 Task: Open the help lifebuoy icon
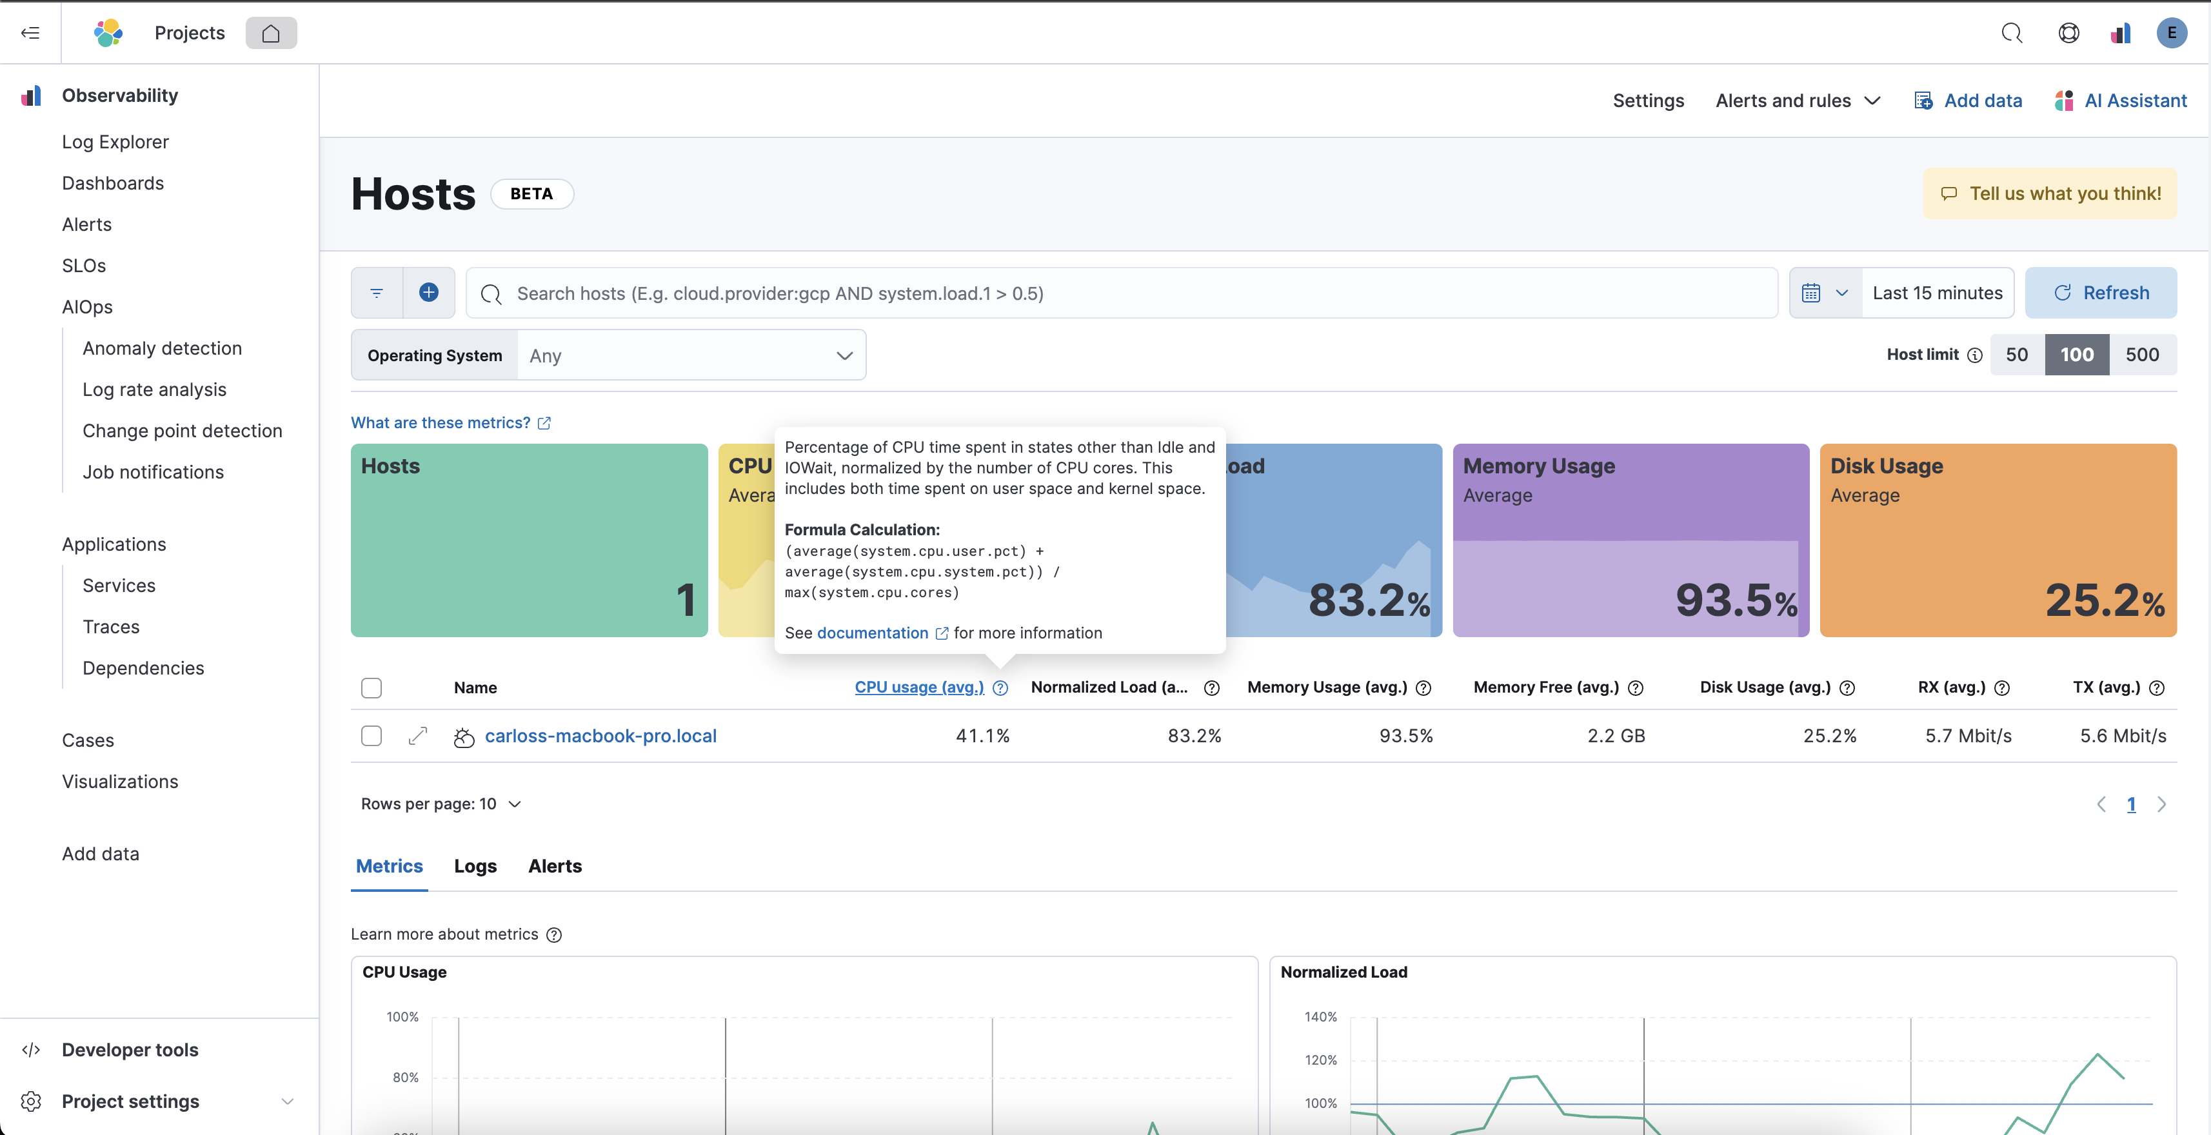(2068, 33)
